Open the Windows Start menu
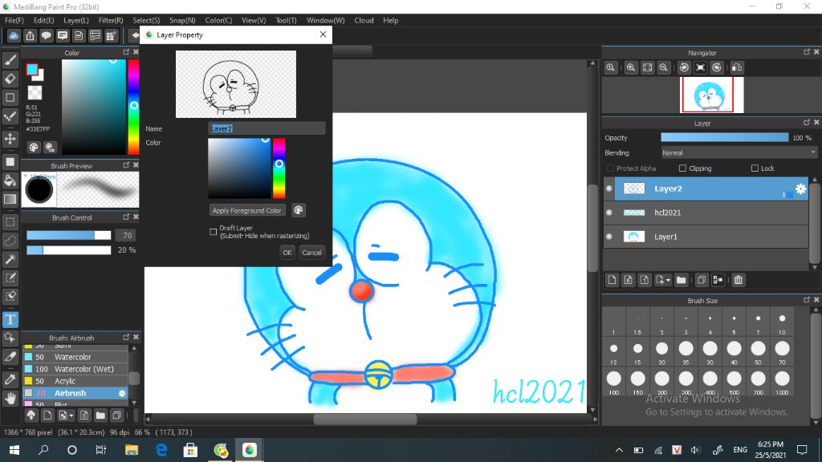Viewport: 822px width, 462px height. pyautogui.click(x=14, y=450)
